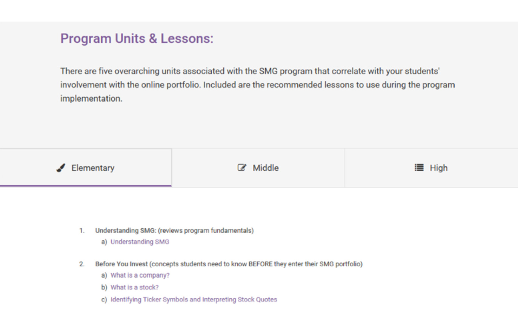Image resolution: width=518 pixels, height=324 pixels.
Task: Click the paintbrush icon on Elementary tab
Action: click(x=61, y=168)
